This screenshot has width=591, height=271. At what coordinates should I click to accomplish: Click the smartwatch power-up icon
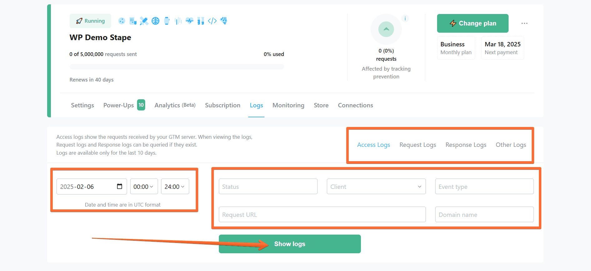167,21
